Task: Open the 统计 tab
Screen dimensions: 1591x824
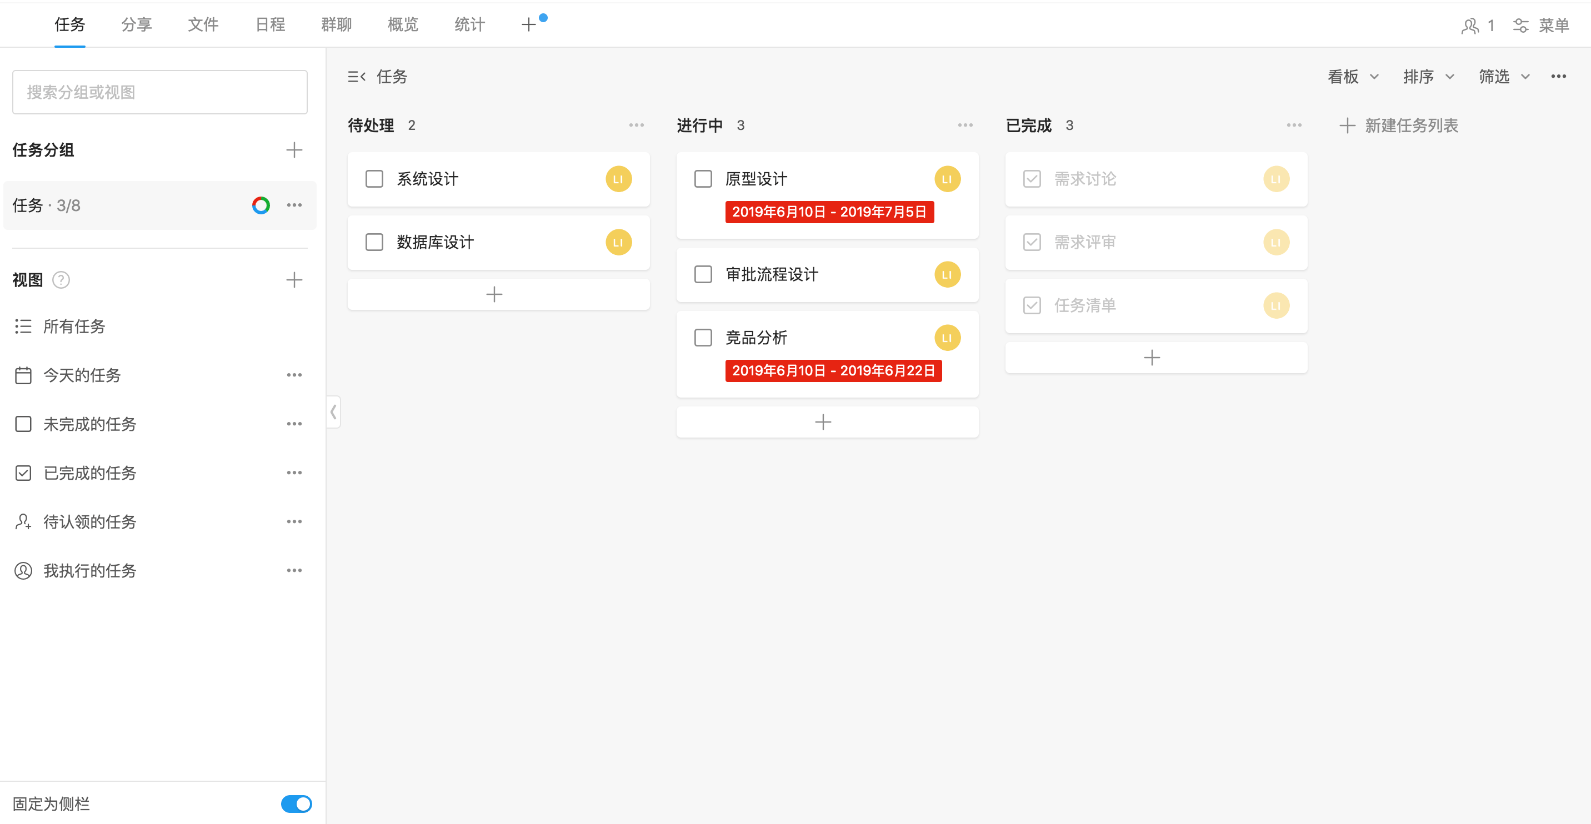Action: pyautogui.click(x=469, y=24)
